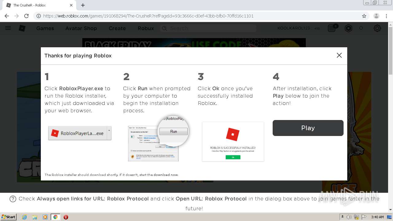Click the 'download now' link text
The height and width of the screenshot is (221, 393).
166,175
